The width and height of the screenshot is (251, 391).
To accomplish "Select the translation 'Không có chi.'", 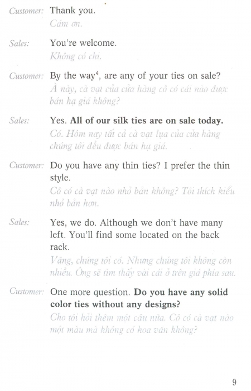I will [x=76, y=56].
